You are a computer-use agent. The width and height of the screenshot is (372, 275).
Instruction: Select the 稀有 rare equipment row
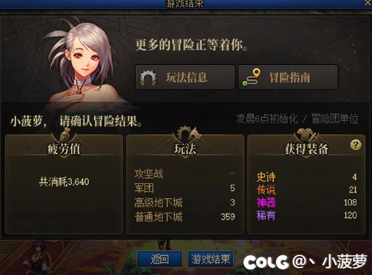(306, 215)
